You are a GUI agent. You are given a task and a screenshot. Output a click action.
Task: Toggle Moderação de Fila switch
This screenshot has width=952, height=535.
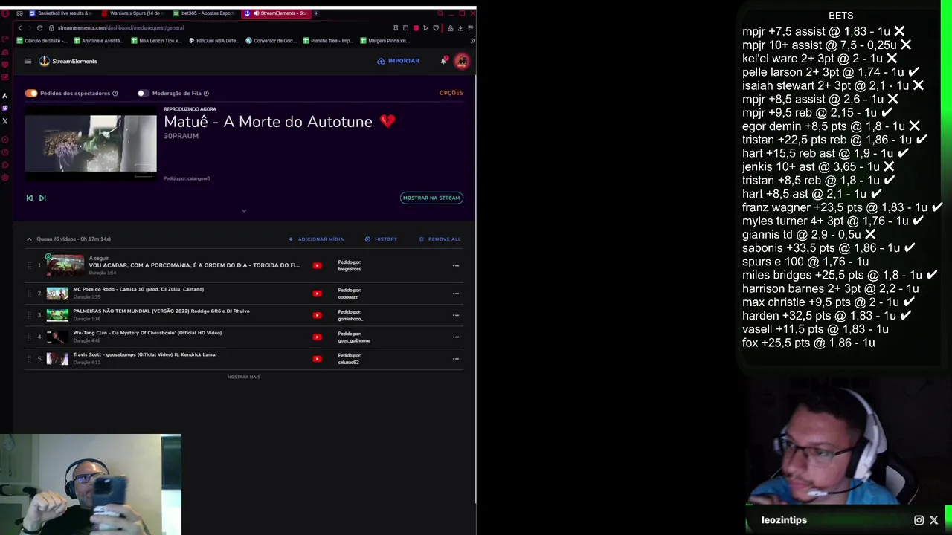pos(142,93)
